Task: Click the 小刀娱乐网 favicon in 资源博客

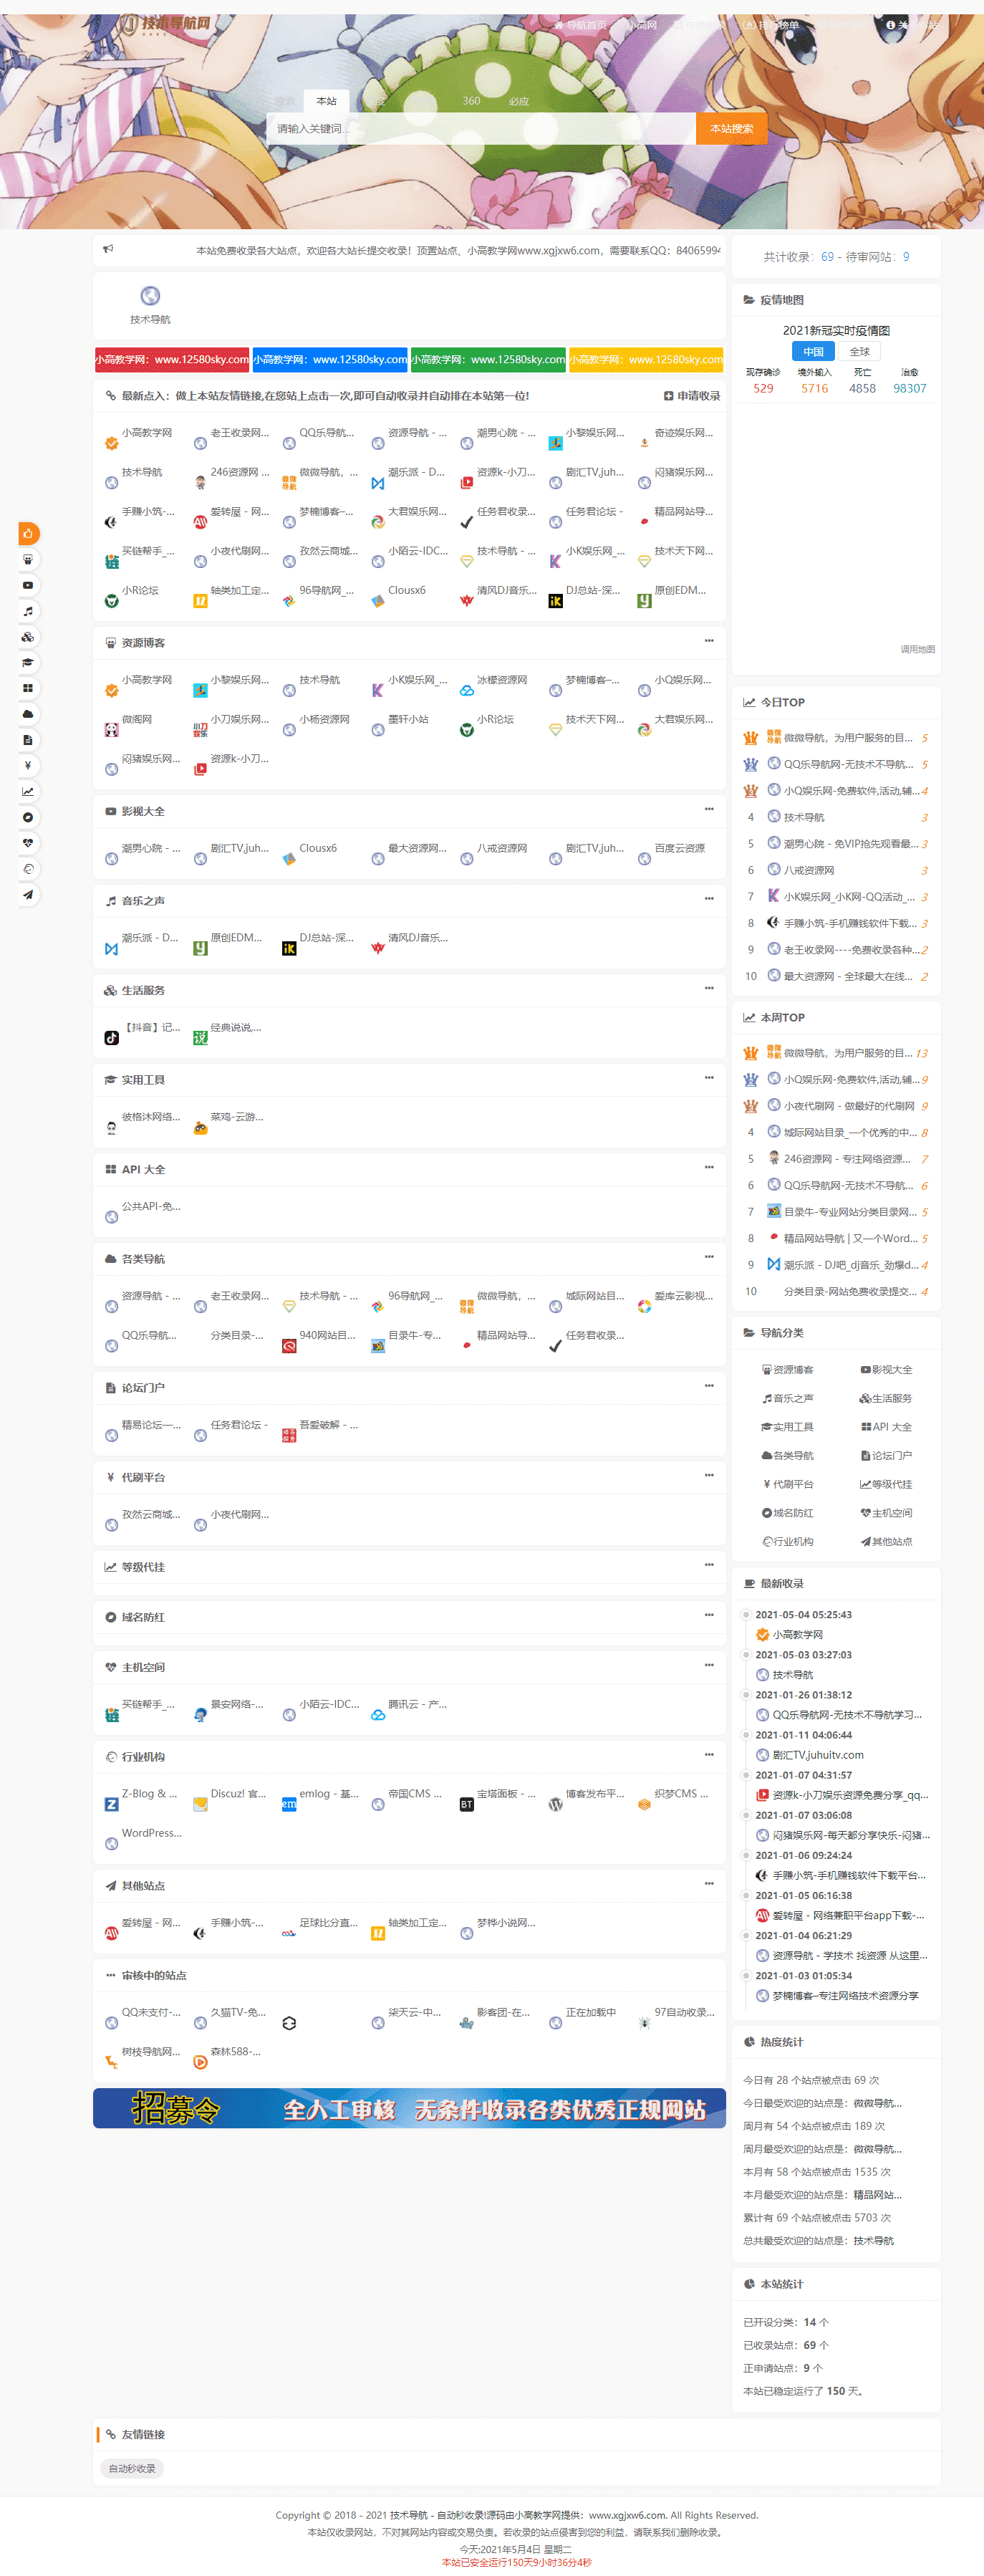Action: coord(200,730)
